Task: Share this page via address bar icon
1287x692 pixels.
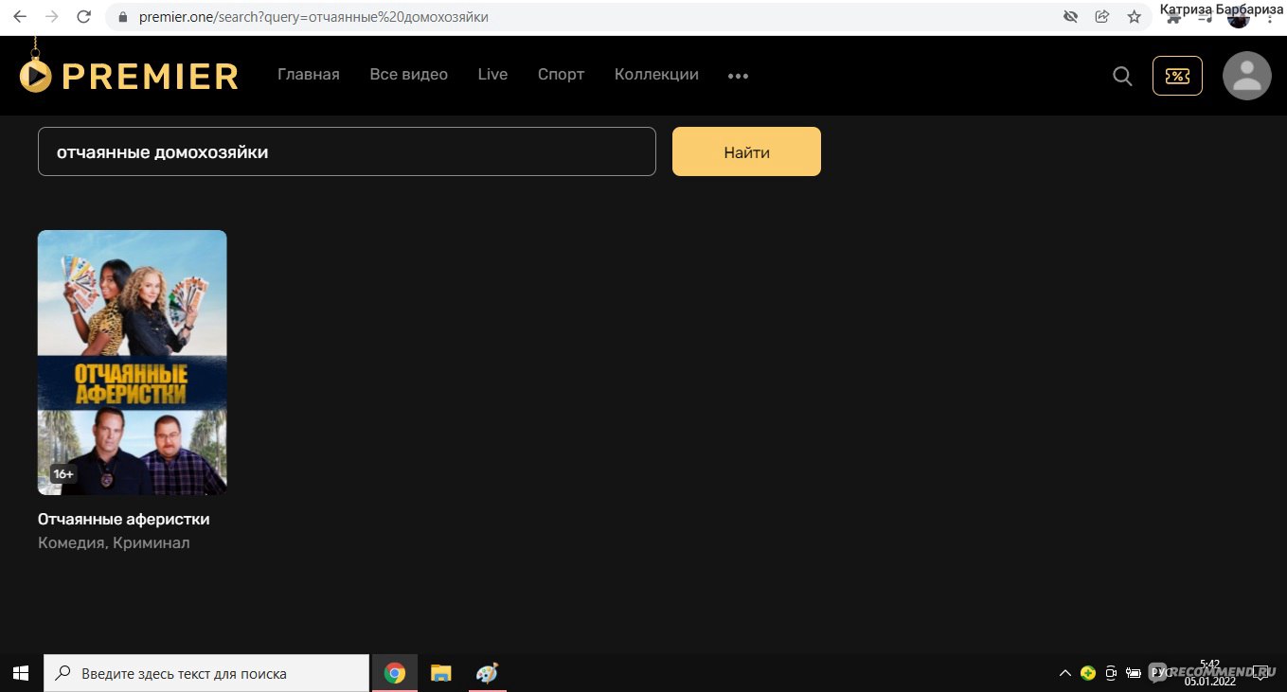Action: (1102, 17)
